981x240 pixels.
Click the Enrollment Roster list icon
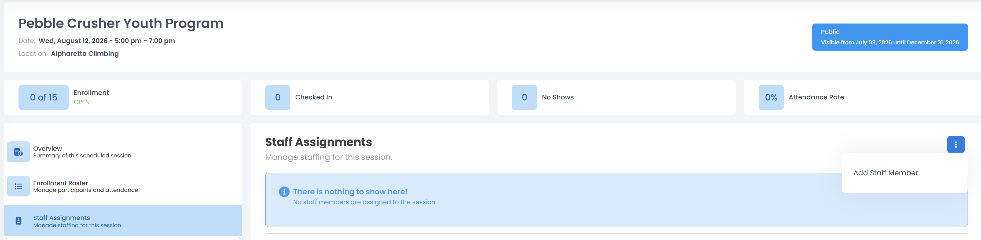(x=18, y=186)
